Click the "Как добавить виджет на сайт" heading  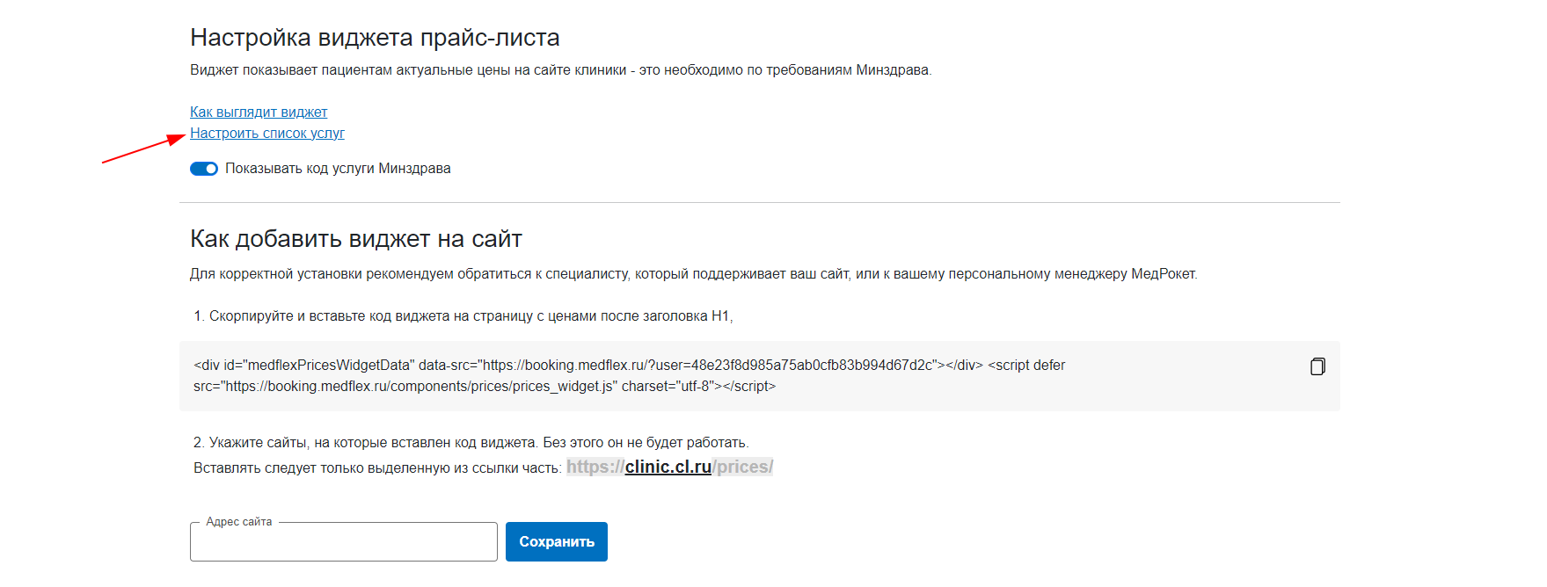pyautogui.click(x=356, y=239)
